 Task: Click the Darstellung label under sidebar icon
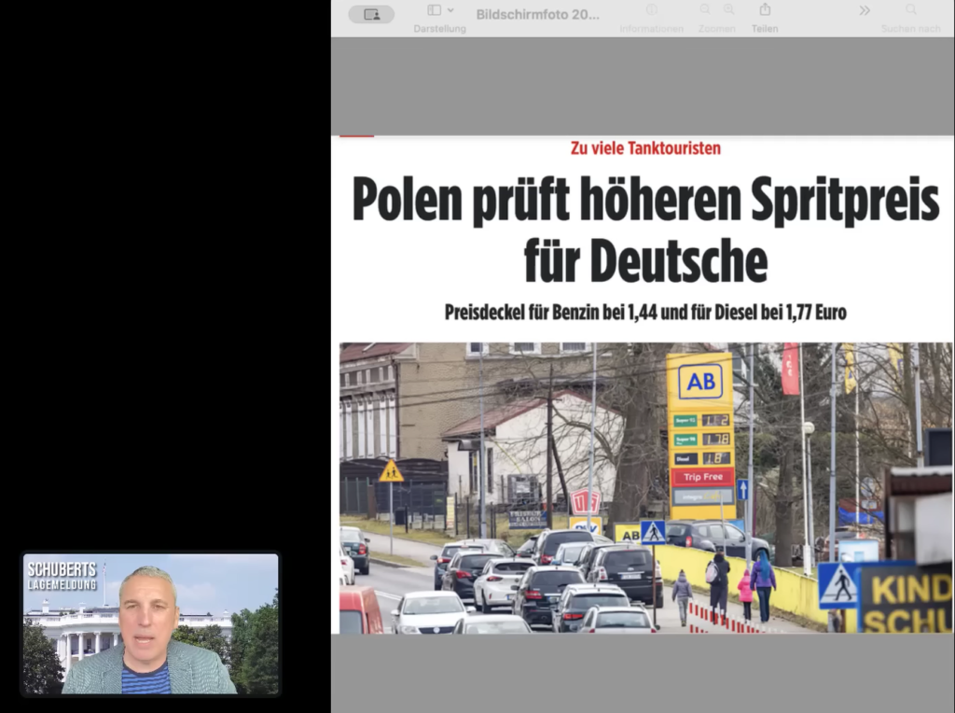[439, 29]
